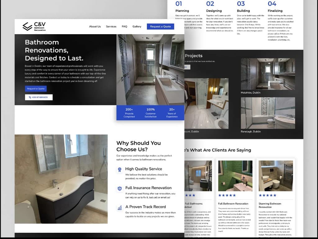
Task: Click the Proven Track Record chart icon
Action: tap(119, 208)
